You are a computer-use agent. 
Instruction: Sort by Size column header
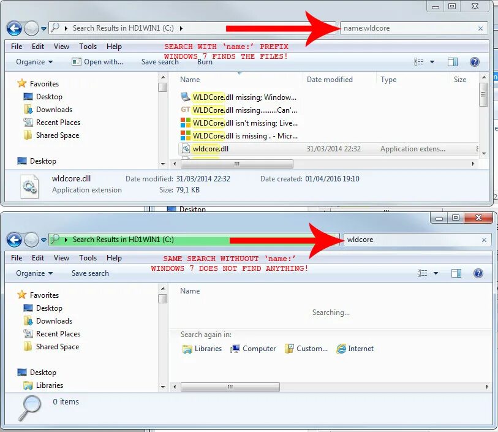[x=460, y=80]
